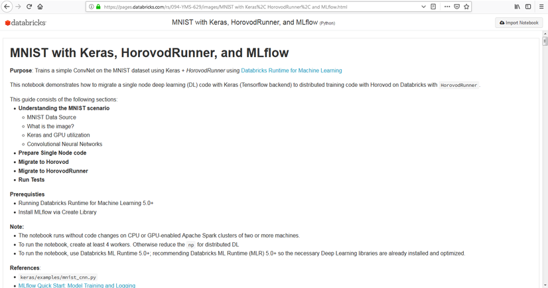Click the 'References' heading
Viewport: 548px width, 288px height.
click(25, 268)
